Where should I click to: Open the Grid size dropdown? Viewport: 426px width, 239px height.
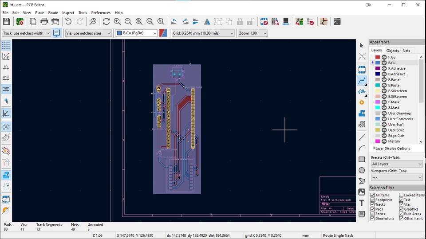(203, 33)
